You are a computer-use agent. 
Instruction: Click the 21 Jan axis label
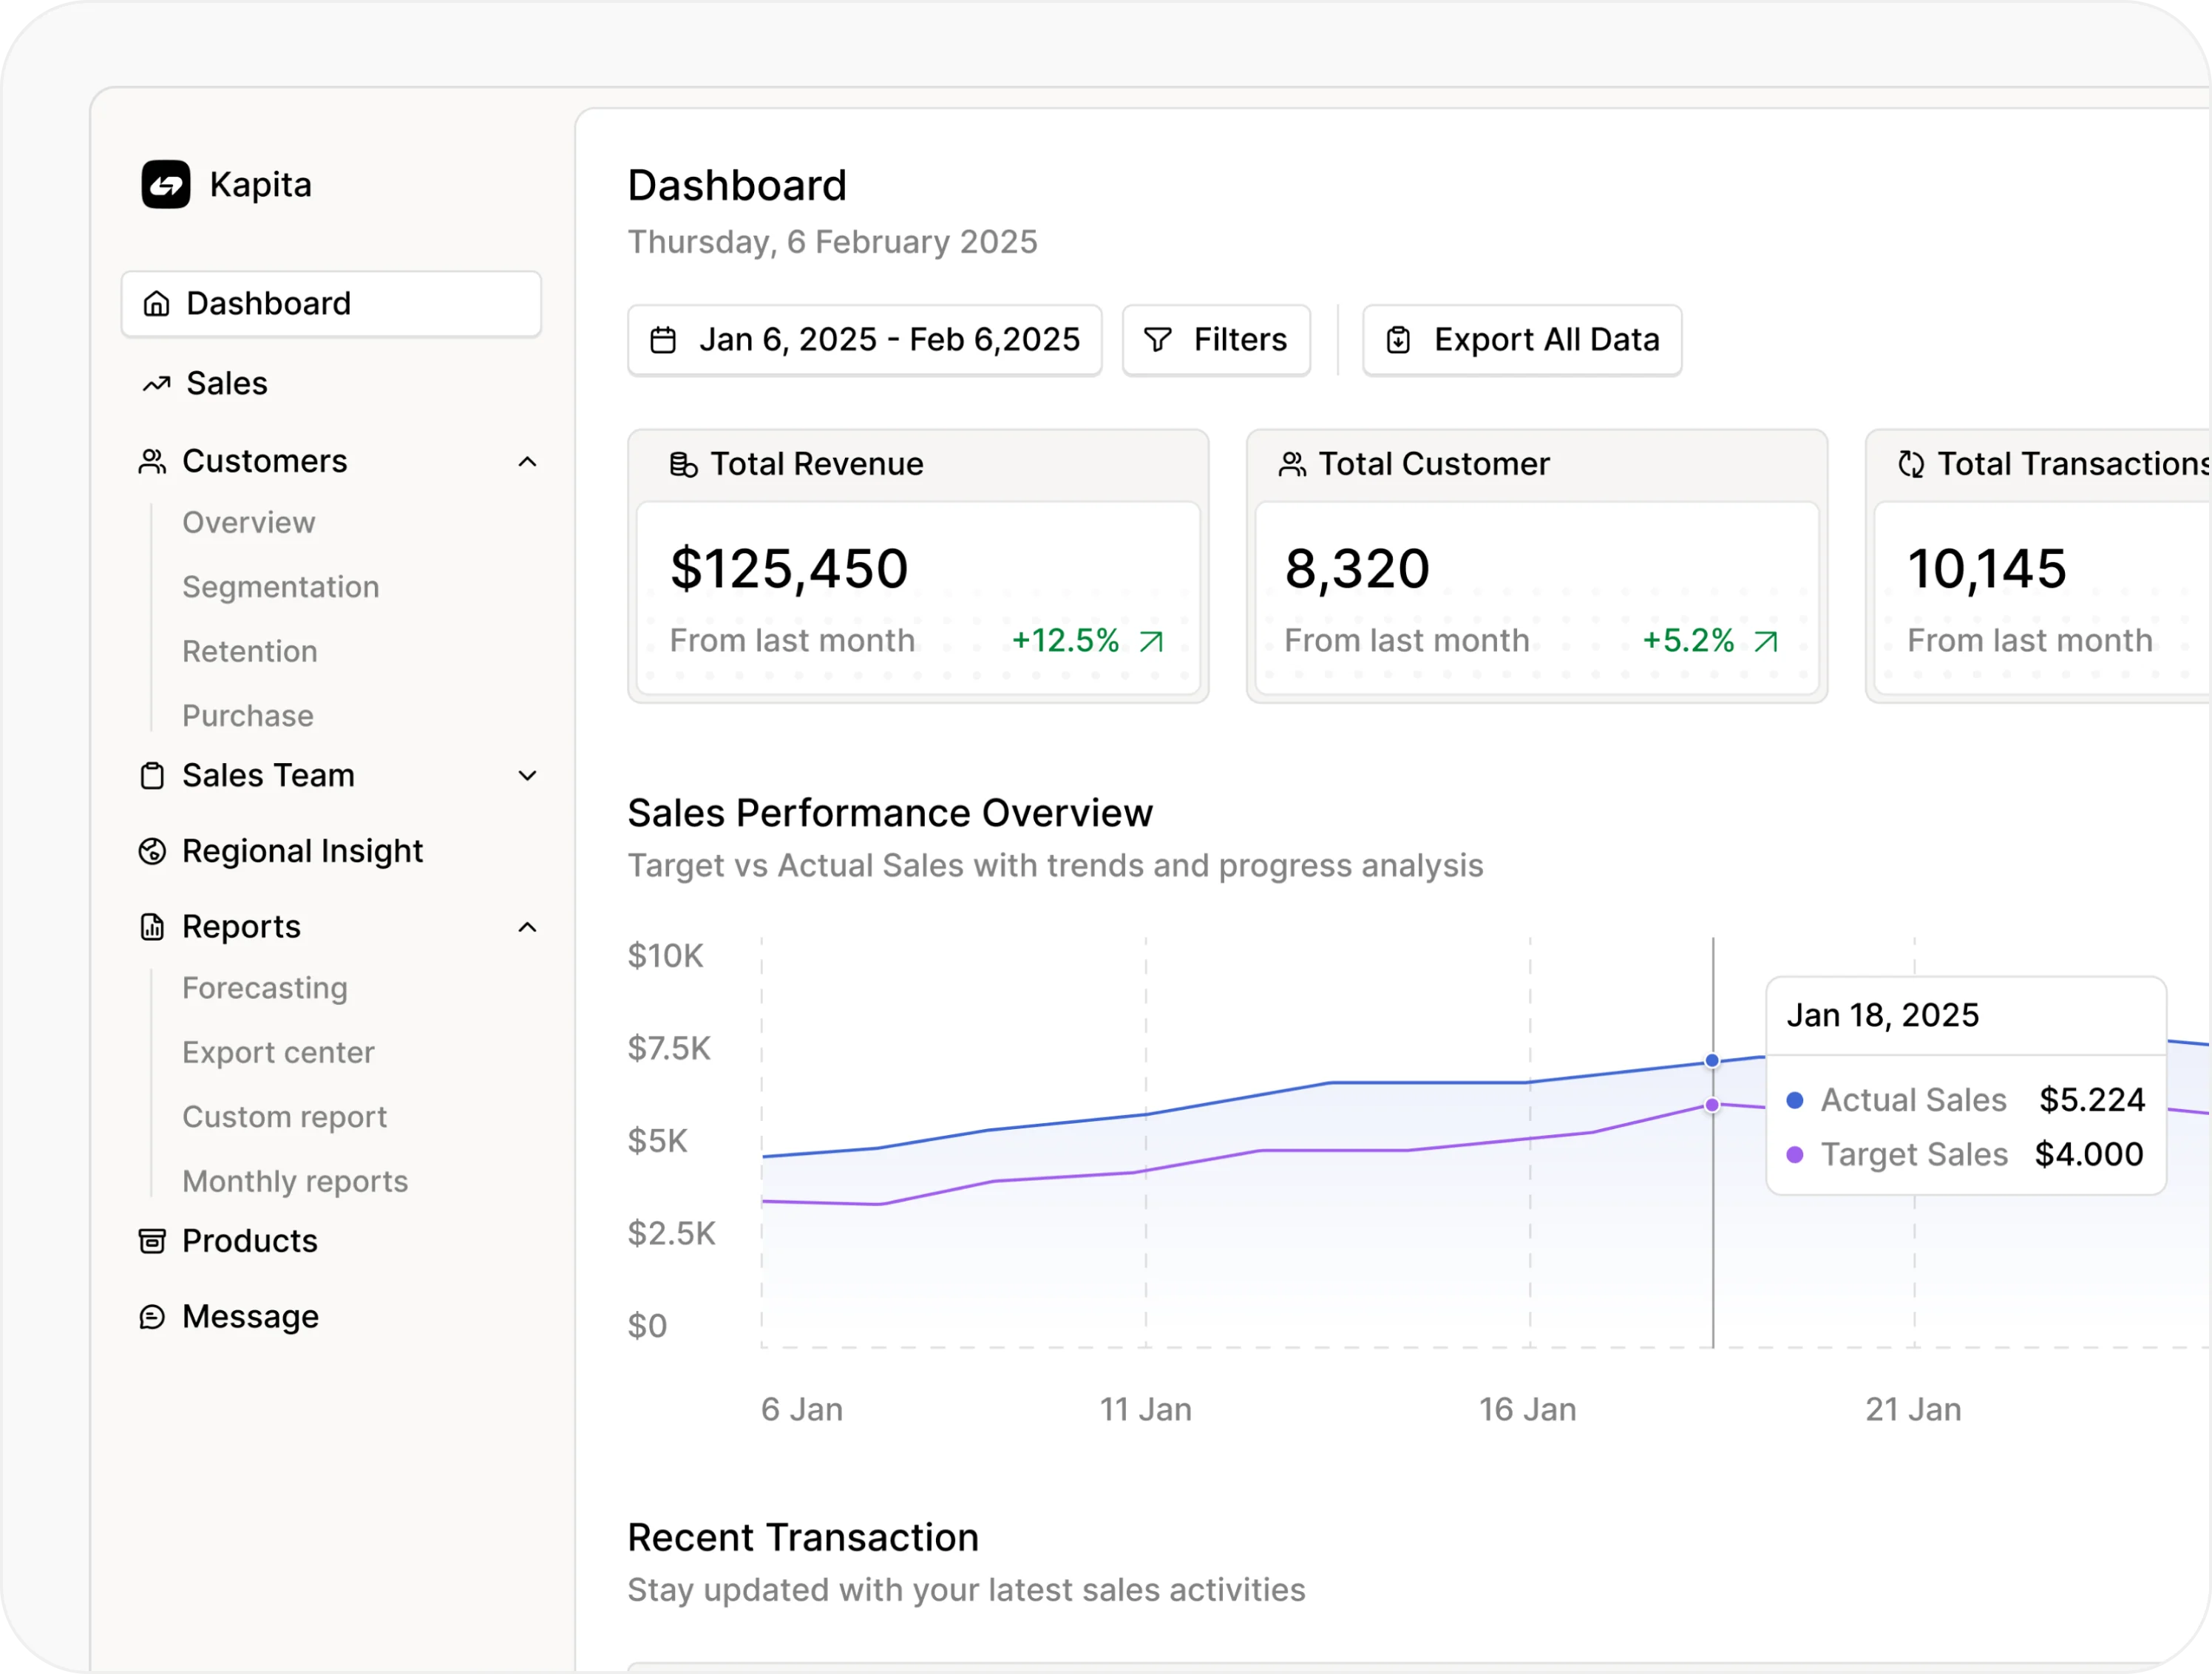tap(1914, 1411)
